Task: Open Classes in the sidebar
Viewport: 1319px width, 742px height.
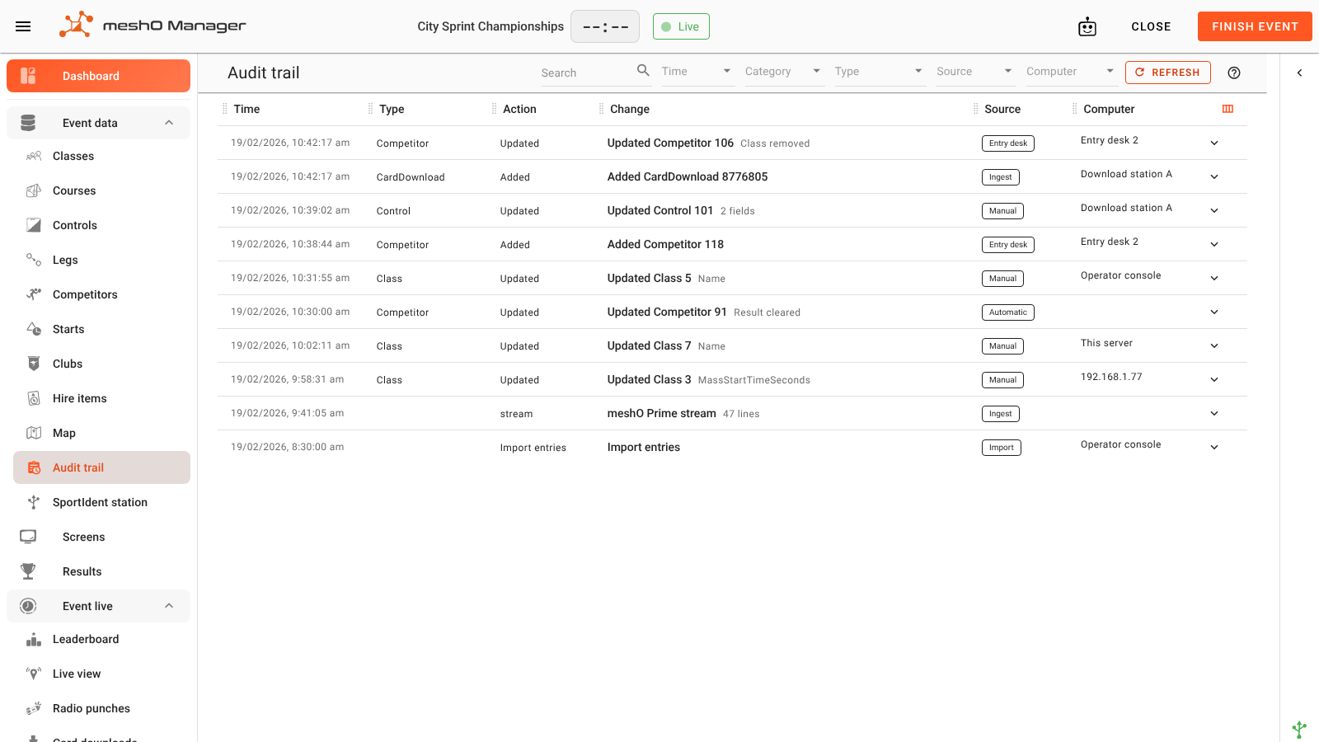Action: pos(101,156)
